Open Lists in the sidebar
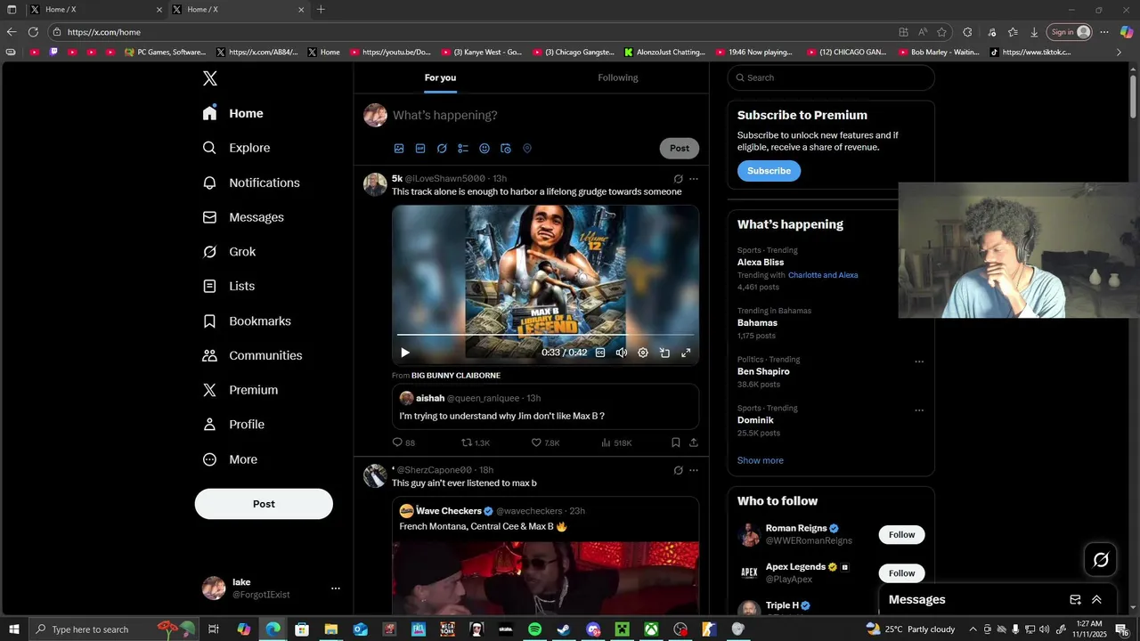Screen dimensions: 1140x641 228,287
